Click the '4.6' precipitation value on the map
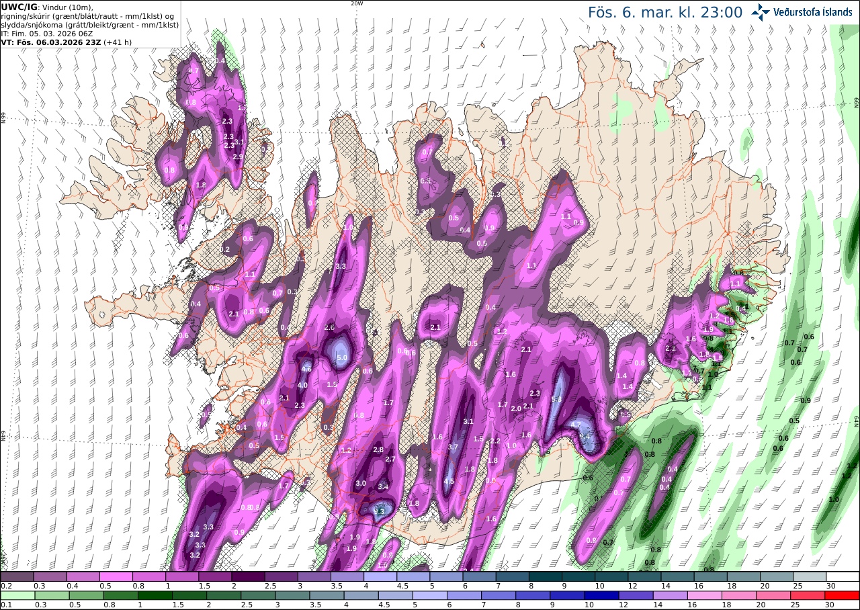860x610 pixels. click(307, 369)
